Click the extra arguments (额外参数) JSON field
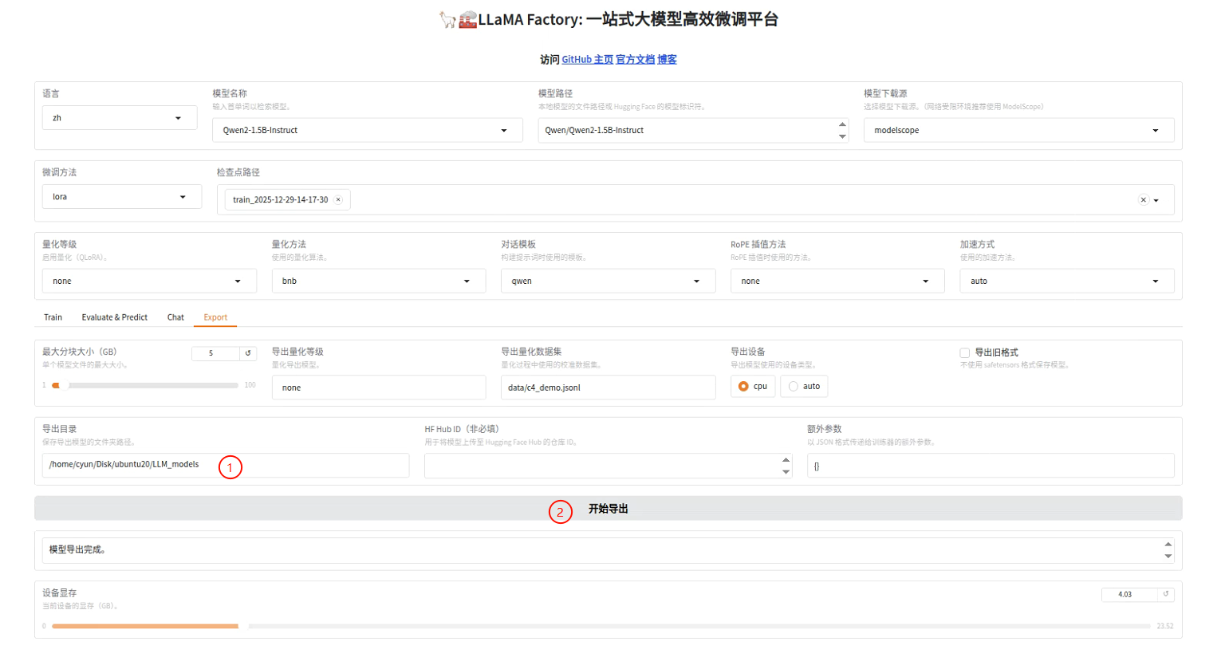The height and width of the screenshot is (661, 1221). point(991,466)
